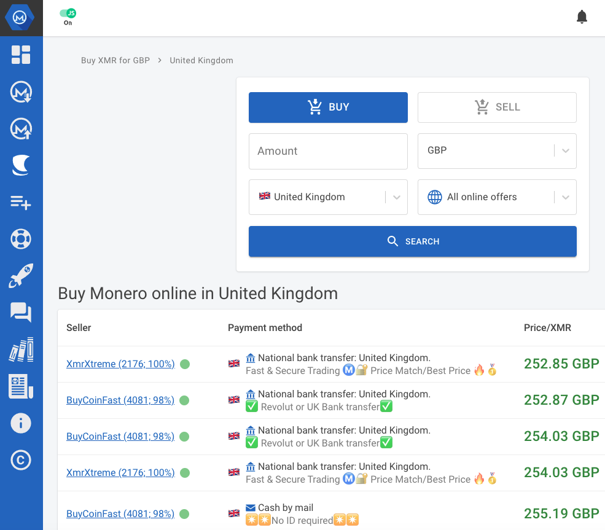The image size is (605, 530).
Task: Click inside the Amount input field
Action: click(x=327, y=151)
